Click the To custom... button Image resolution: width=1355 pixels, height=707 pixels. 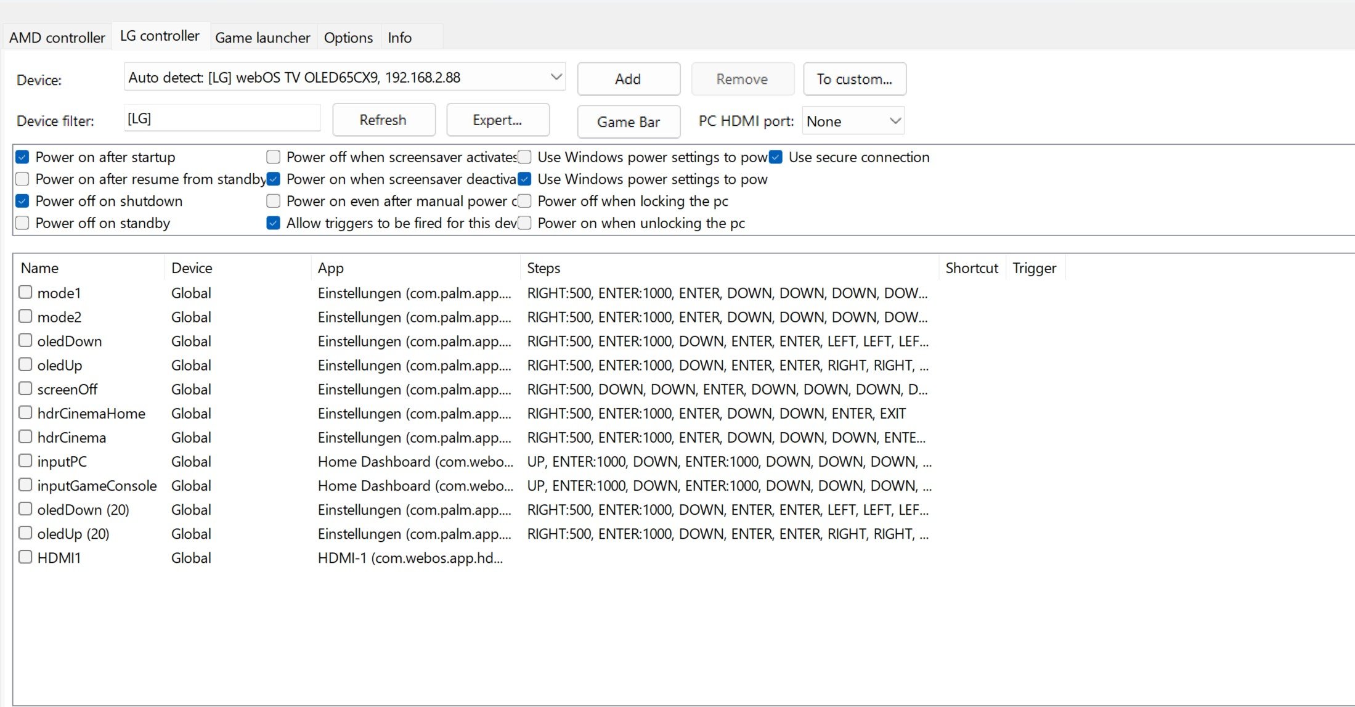pyautogui.click(x=854, y=79)
